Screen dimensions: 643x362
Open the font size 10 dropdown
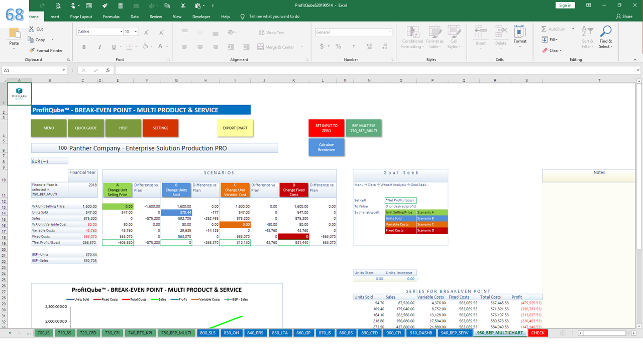click(137, 32)
